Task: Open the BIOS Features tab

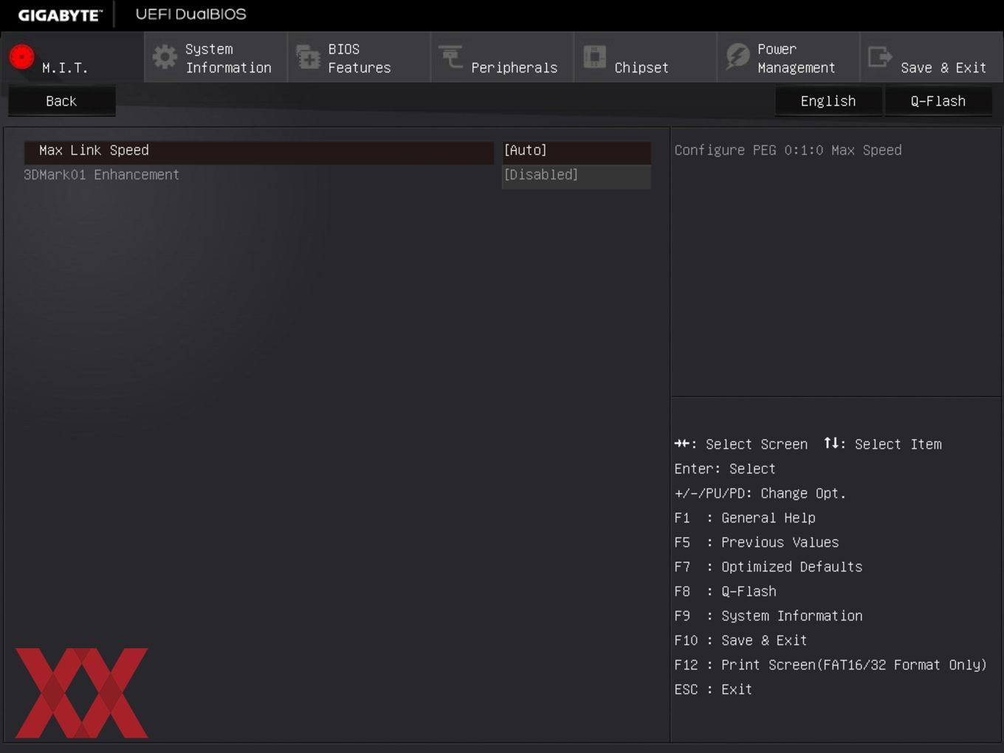Action: point(359,57)
